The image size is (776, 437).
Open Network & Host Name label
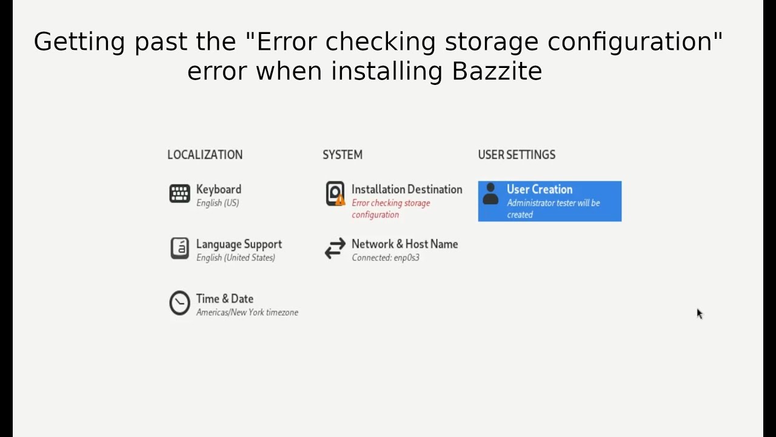tap(404, 244)
